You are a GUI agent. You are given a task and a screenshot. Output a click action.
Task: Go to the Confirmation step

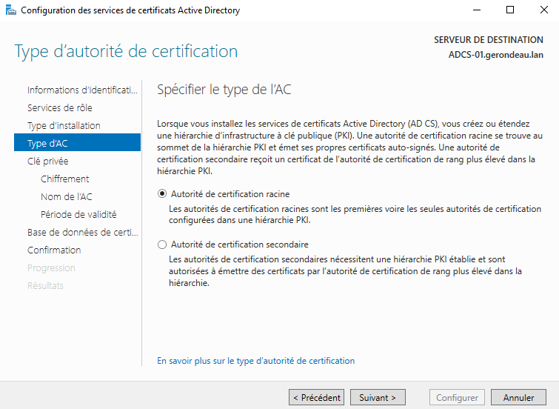54,250
